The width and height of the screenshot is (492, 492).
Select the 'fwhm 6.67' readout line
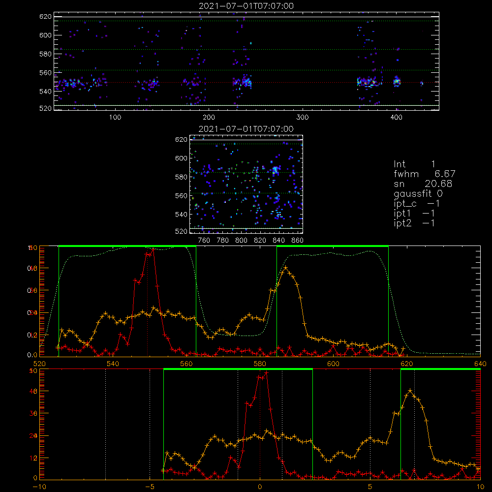coord(425,174)
